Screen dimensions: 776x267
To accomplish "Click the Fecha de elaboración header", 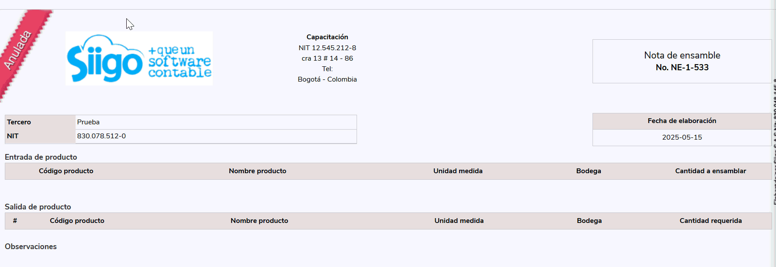I will (x=682, y=121).
